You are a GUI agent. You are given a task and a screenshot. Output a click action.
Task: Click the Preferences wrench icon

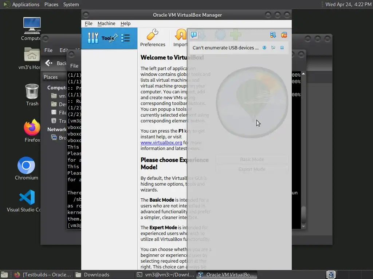click(153, 35)
